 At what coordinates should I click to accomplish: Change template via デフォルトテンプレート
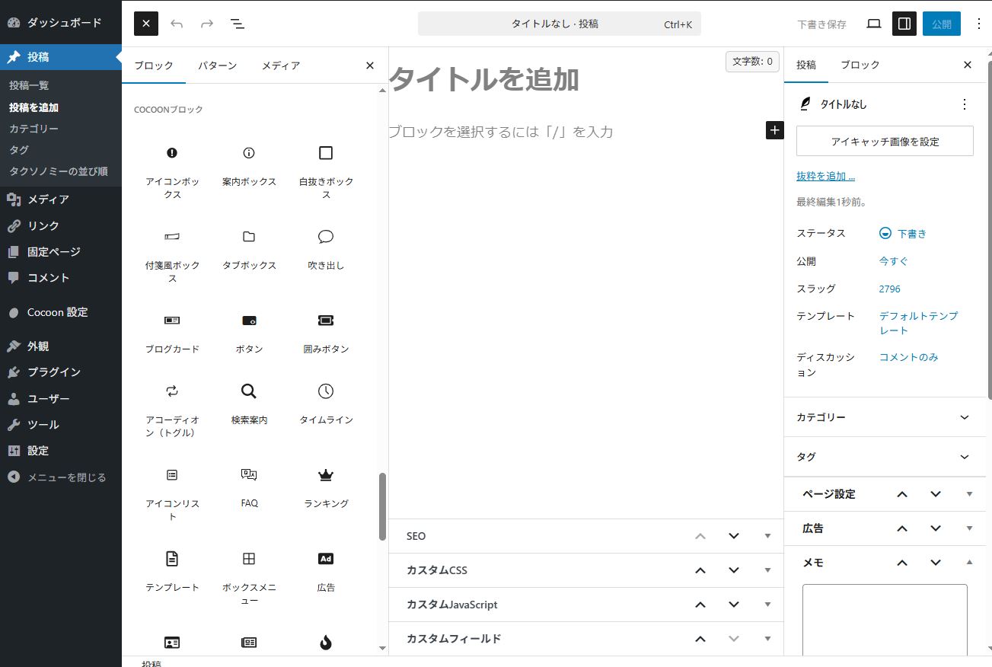pos(919,323)
